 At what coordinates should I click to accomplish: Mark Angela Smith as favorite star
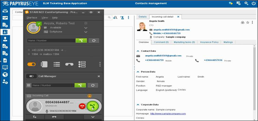point(248,23)
